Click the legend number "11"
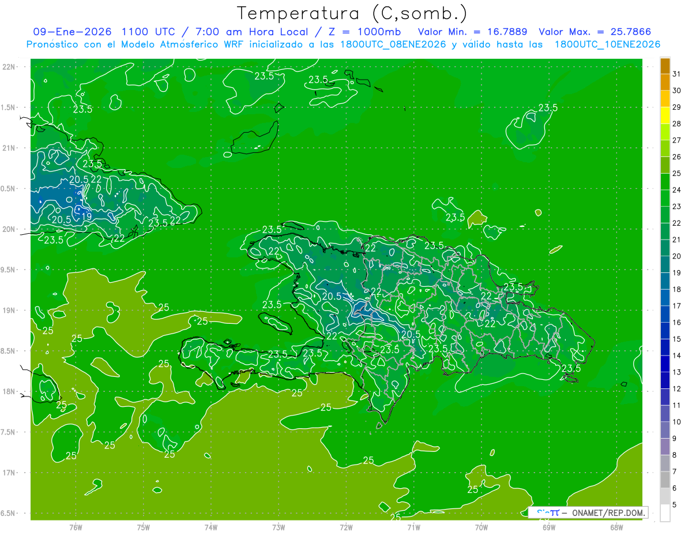 pos(676,405)
